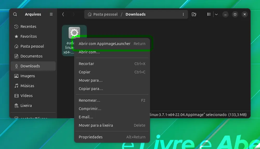Select Renomear… from context menu
260x149 pixels.
pos(112,100)
